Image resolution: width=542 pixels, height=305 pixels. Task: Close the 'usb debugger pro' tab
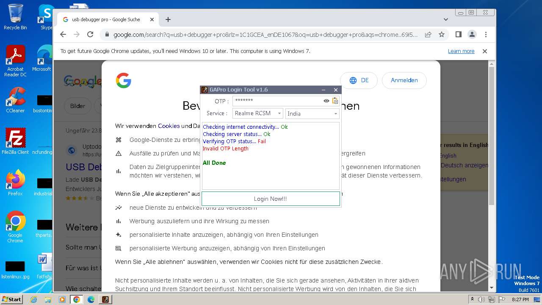click(152, 19)
